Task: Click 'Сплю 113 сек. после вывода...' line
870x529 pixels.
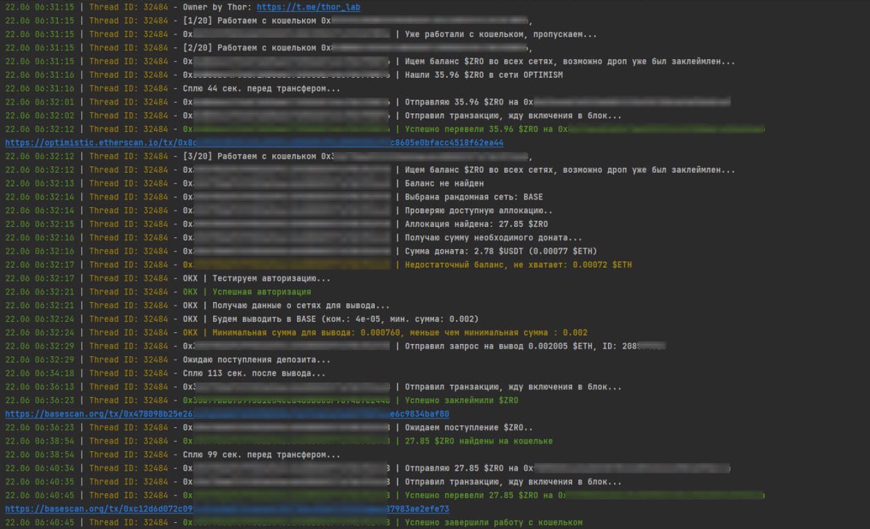Action: (254, 373)
